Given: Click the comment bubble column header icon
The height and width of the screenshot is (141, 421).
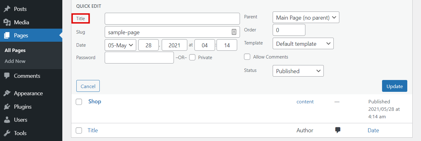Looking at the screenshot, I should [337, 130].
